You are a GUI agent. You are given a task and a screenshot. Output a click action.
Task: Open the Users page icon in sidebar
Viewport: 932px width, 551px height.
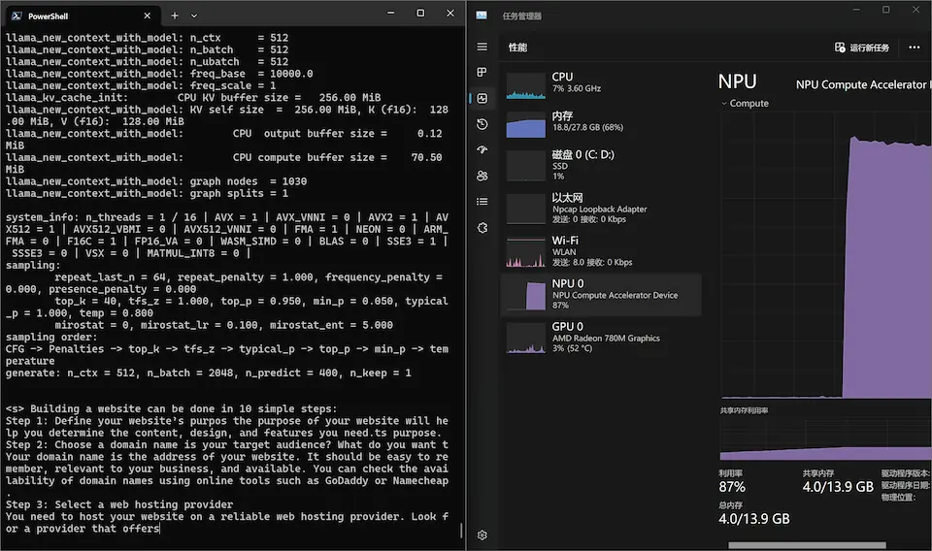[x=483, y=176]
